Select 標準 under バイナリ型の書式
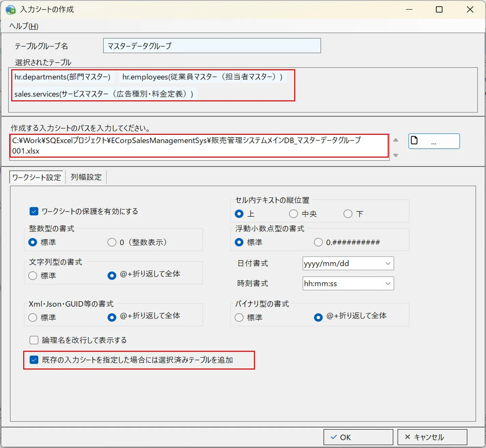Screen dimensions: 486x448 [x=239, y=318]
